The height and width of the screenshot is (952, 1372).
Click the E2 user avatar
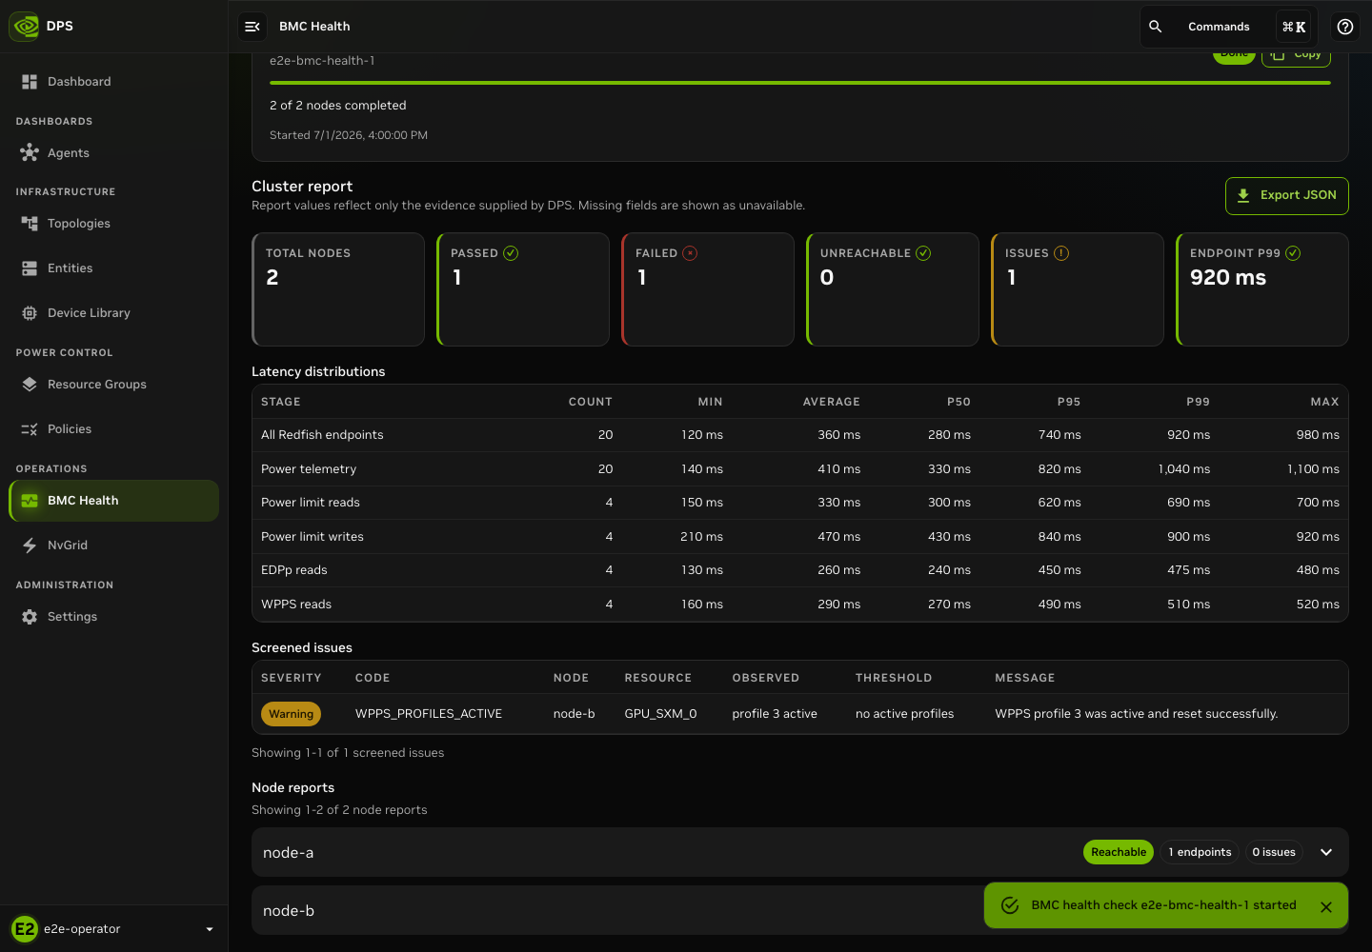(x=24, y=929)
